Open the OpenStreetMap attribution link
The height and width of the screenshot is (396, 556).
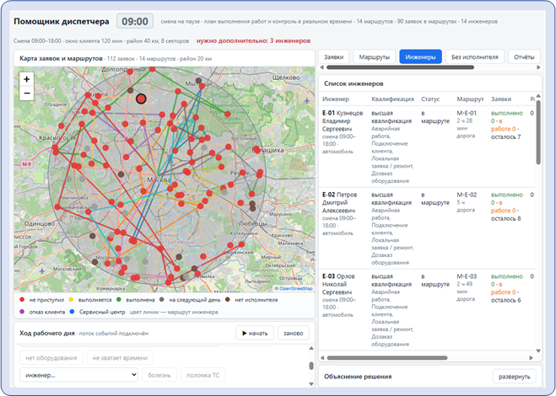pyautogui.click(x=296, y=289)
